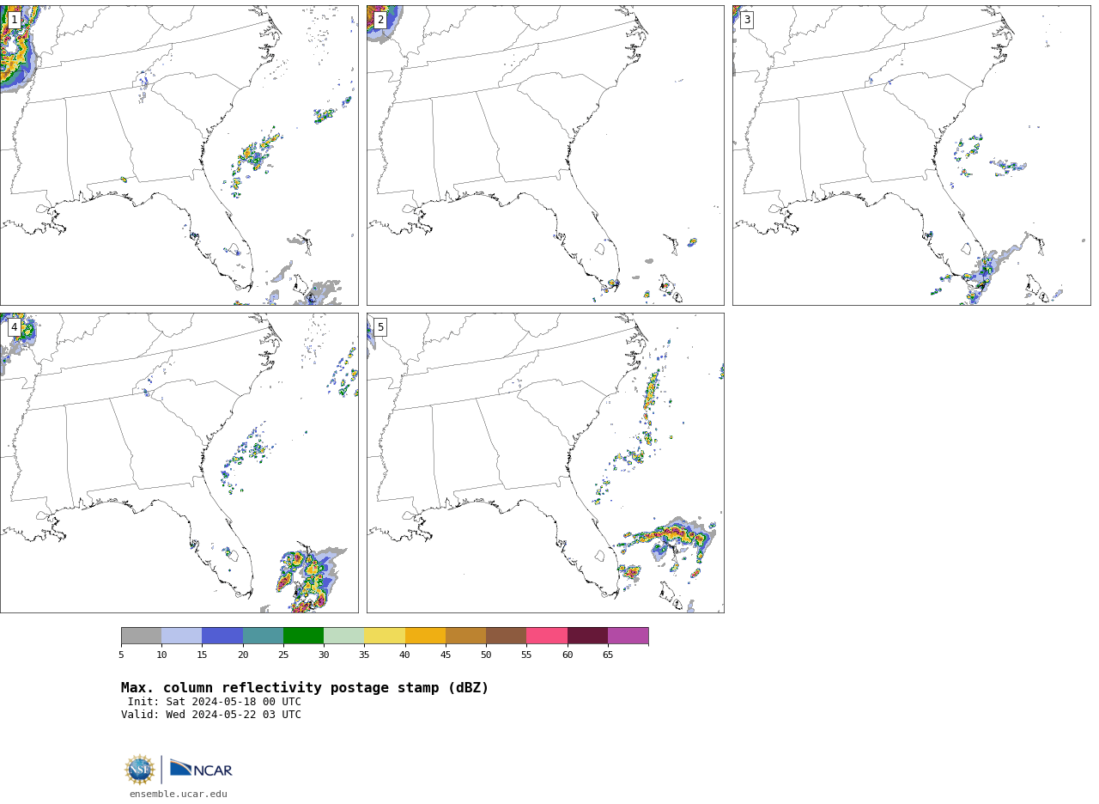Click the pink 55-60 dBZ swatch
Viewport: 1099px width, 804px height.
pyautogui.click(x=547, y=636)
